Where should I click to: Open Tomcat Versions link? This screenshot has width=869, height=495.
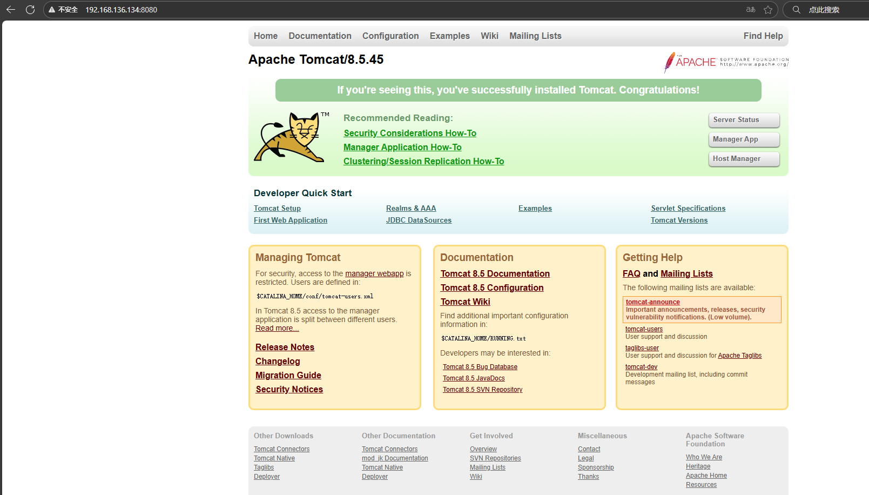(x=679, y=220)
